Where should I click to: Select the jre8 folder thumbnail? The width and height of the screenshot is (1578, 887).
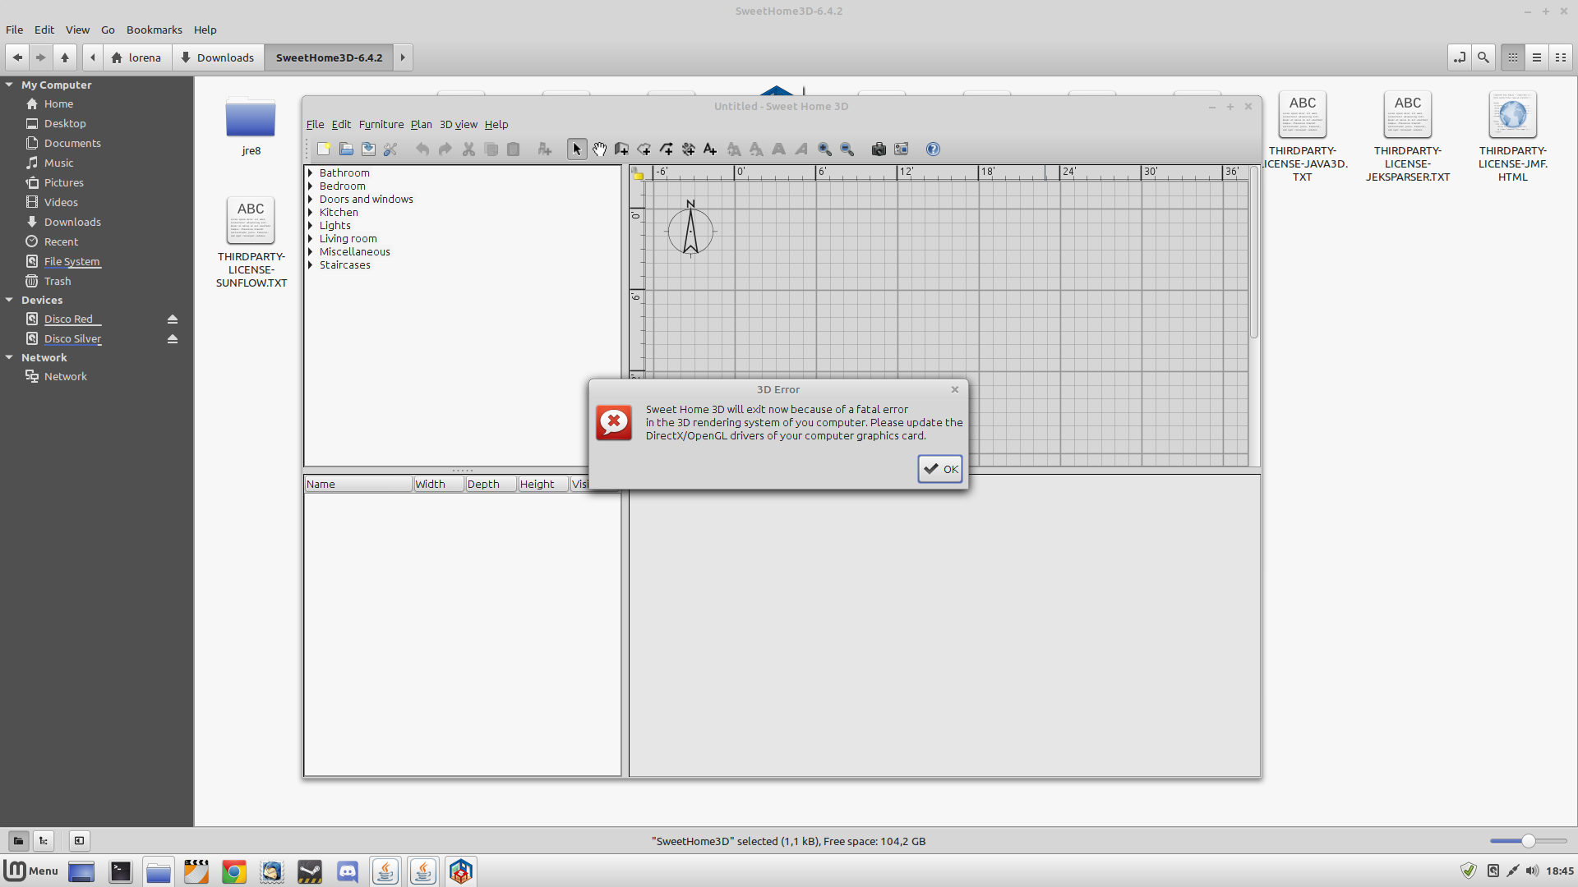point(251,118)
